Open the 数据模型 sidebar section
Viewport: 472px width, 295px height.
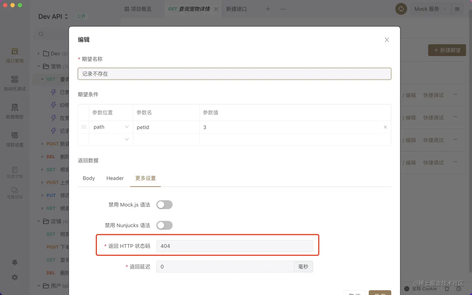click(x=15, y=111)
